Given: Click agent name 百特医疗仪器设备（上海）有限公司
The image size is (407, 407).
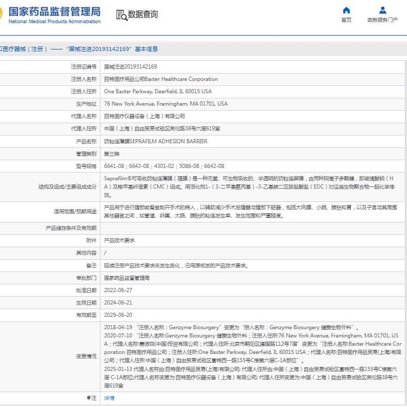Looking at the screenshot, I should pyautogui.click(x=145, y=116).
